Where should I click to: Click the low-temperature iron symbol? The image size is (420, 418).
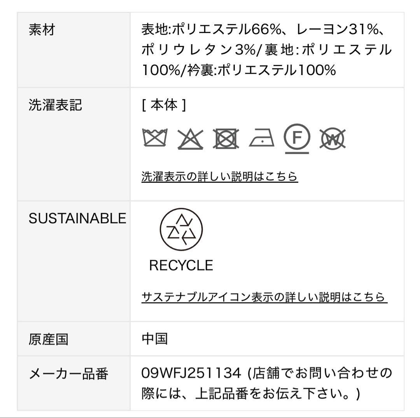click(262, 138)
